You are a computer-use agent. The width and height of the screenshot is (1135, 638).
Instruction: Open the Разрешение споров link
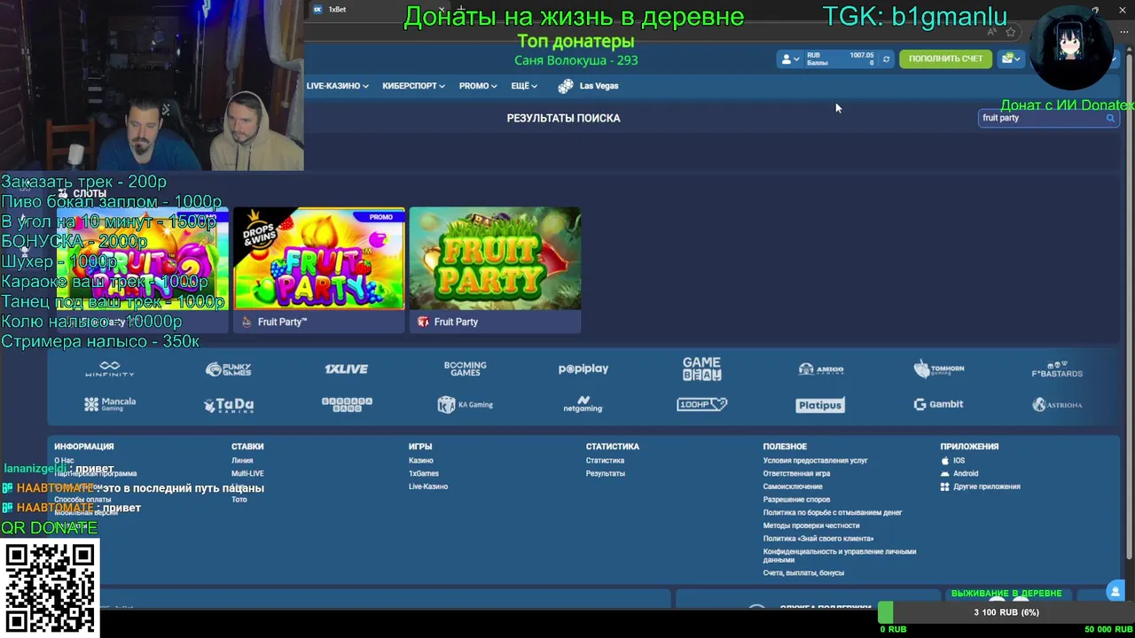pyautogui.click(x=796, y=500)
